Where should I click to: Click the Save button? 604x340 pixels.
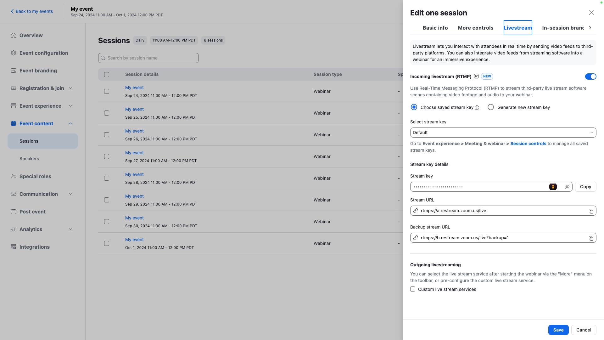(558, 330)
